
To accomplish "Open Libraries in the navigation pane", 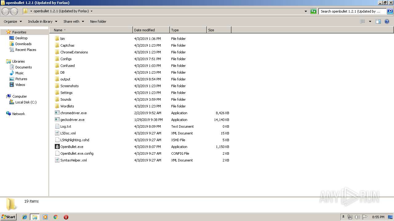I will [x=18, y=61].
